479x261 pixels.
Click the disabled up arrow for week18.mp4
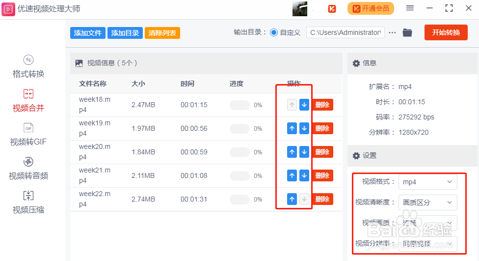[292, 105]
